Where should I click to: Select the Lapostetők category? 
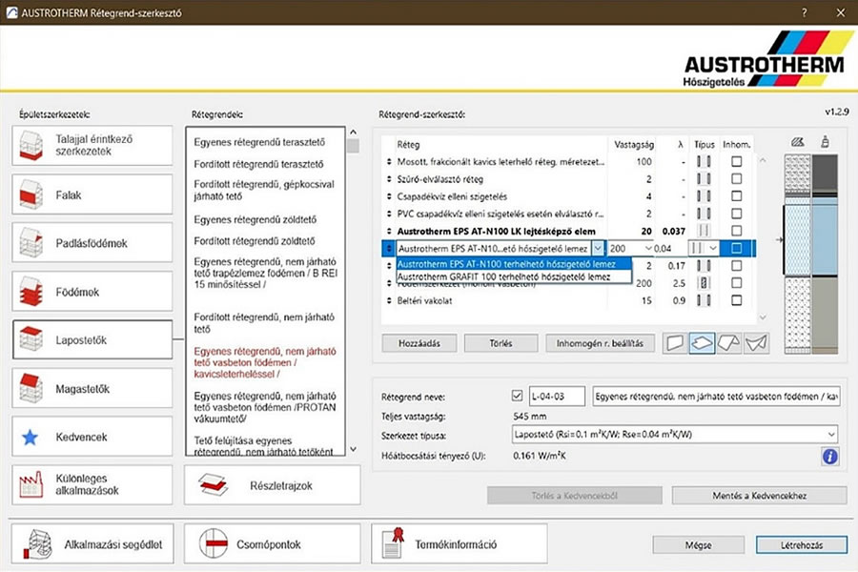[x=92, y=340]
